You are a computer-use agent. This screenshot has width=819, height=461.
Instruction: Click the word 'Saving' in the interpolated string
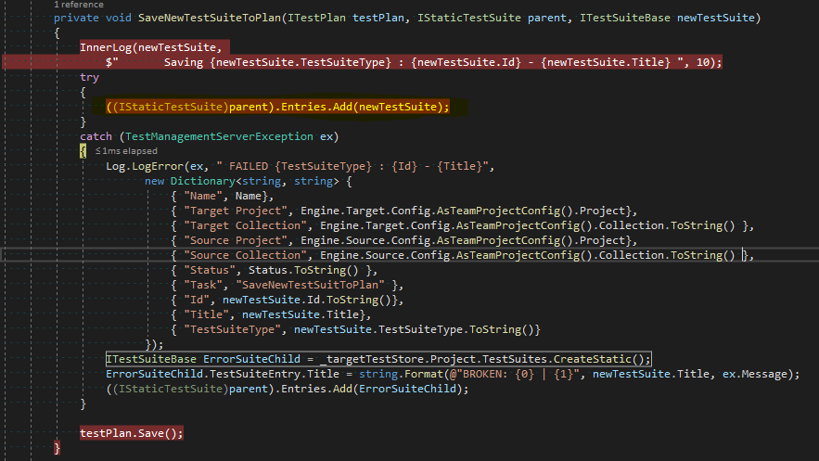pos(184,62)
